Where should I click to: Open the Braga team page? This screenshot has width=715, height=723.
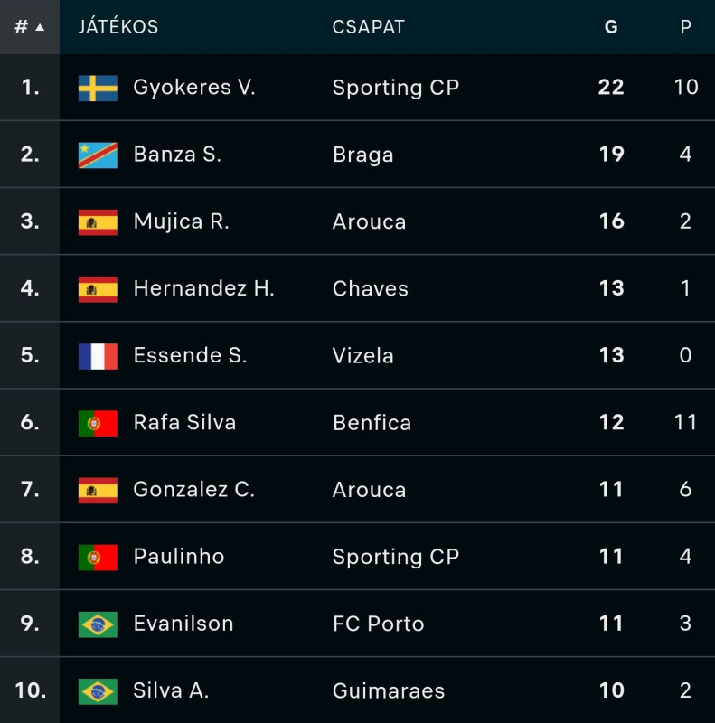pos(363,155)
